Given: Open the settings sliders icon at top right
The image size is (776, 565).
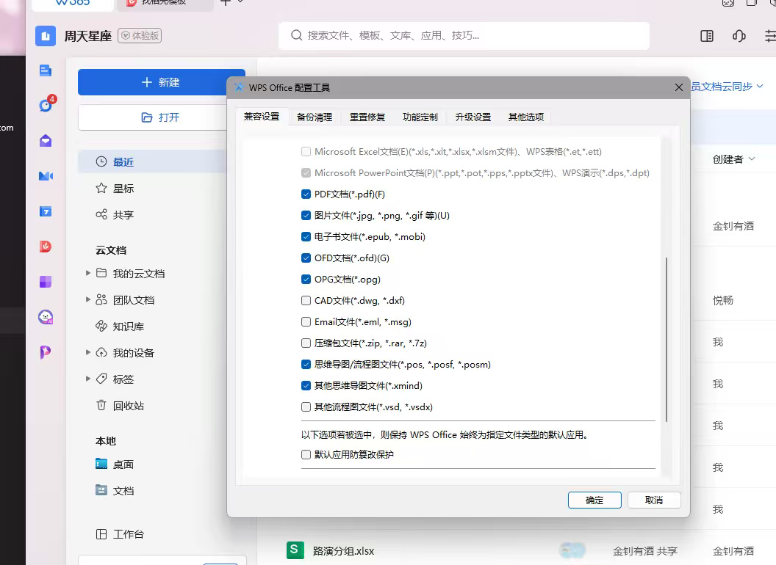Looking at the screenshot, I should click(770, 36).
